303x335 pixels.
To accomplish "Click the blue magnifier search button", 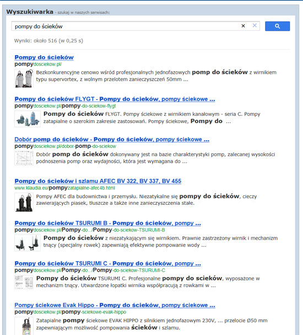I will 277,26.
